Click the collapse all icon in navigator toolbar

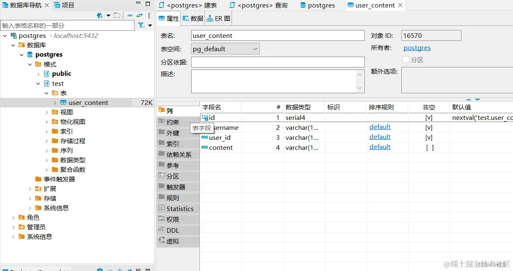point(130,15)
